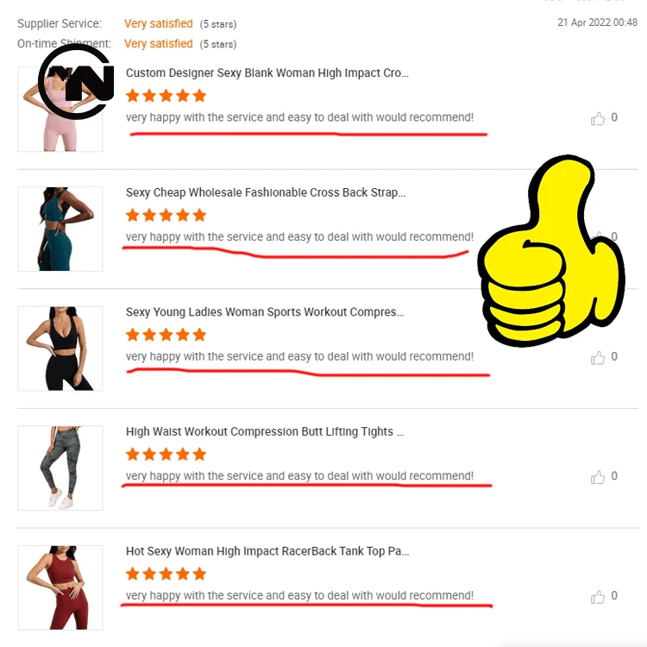Viewport: 647px width, 647px height.
Task: Click the big yellow thumbs-up graphic
Action: point(551,251)
